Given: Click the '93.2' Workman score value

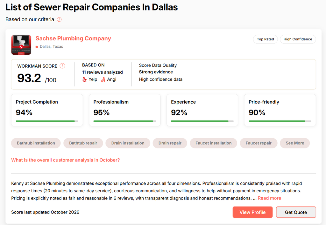Looking at the screenshot, I should (29, 78).
